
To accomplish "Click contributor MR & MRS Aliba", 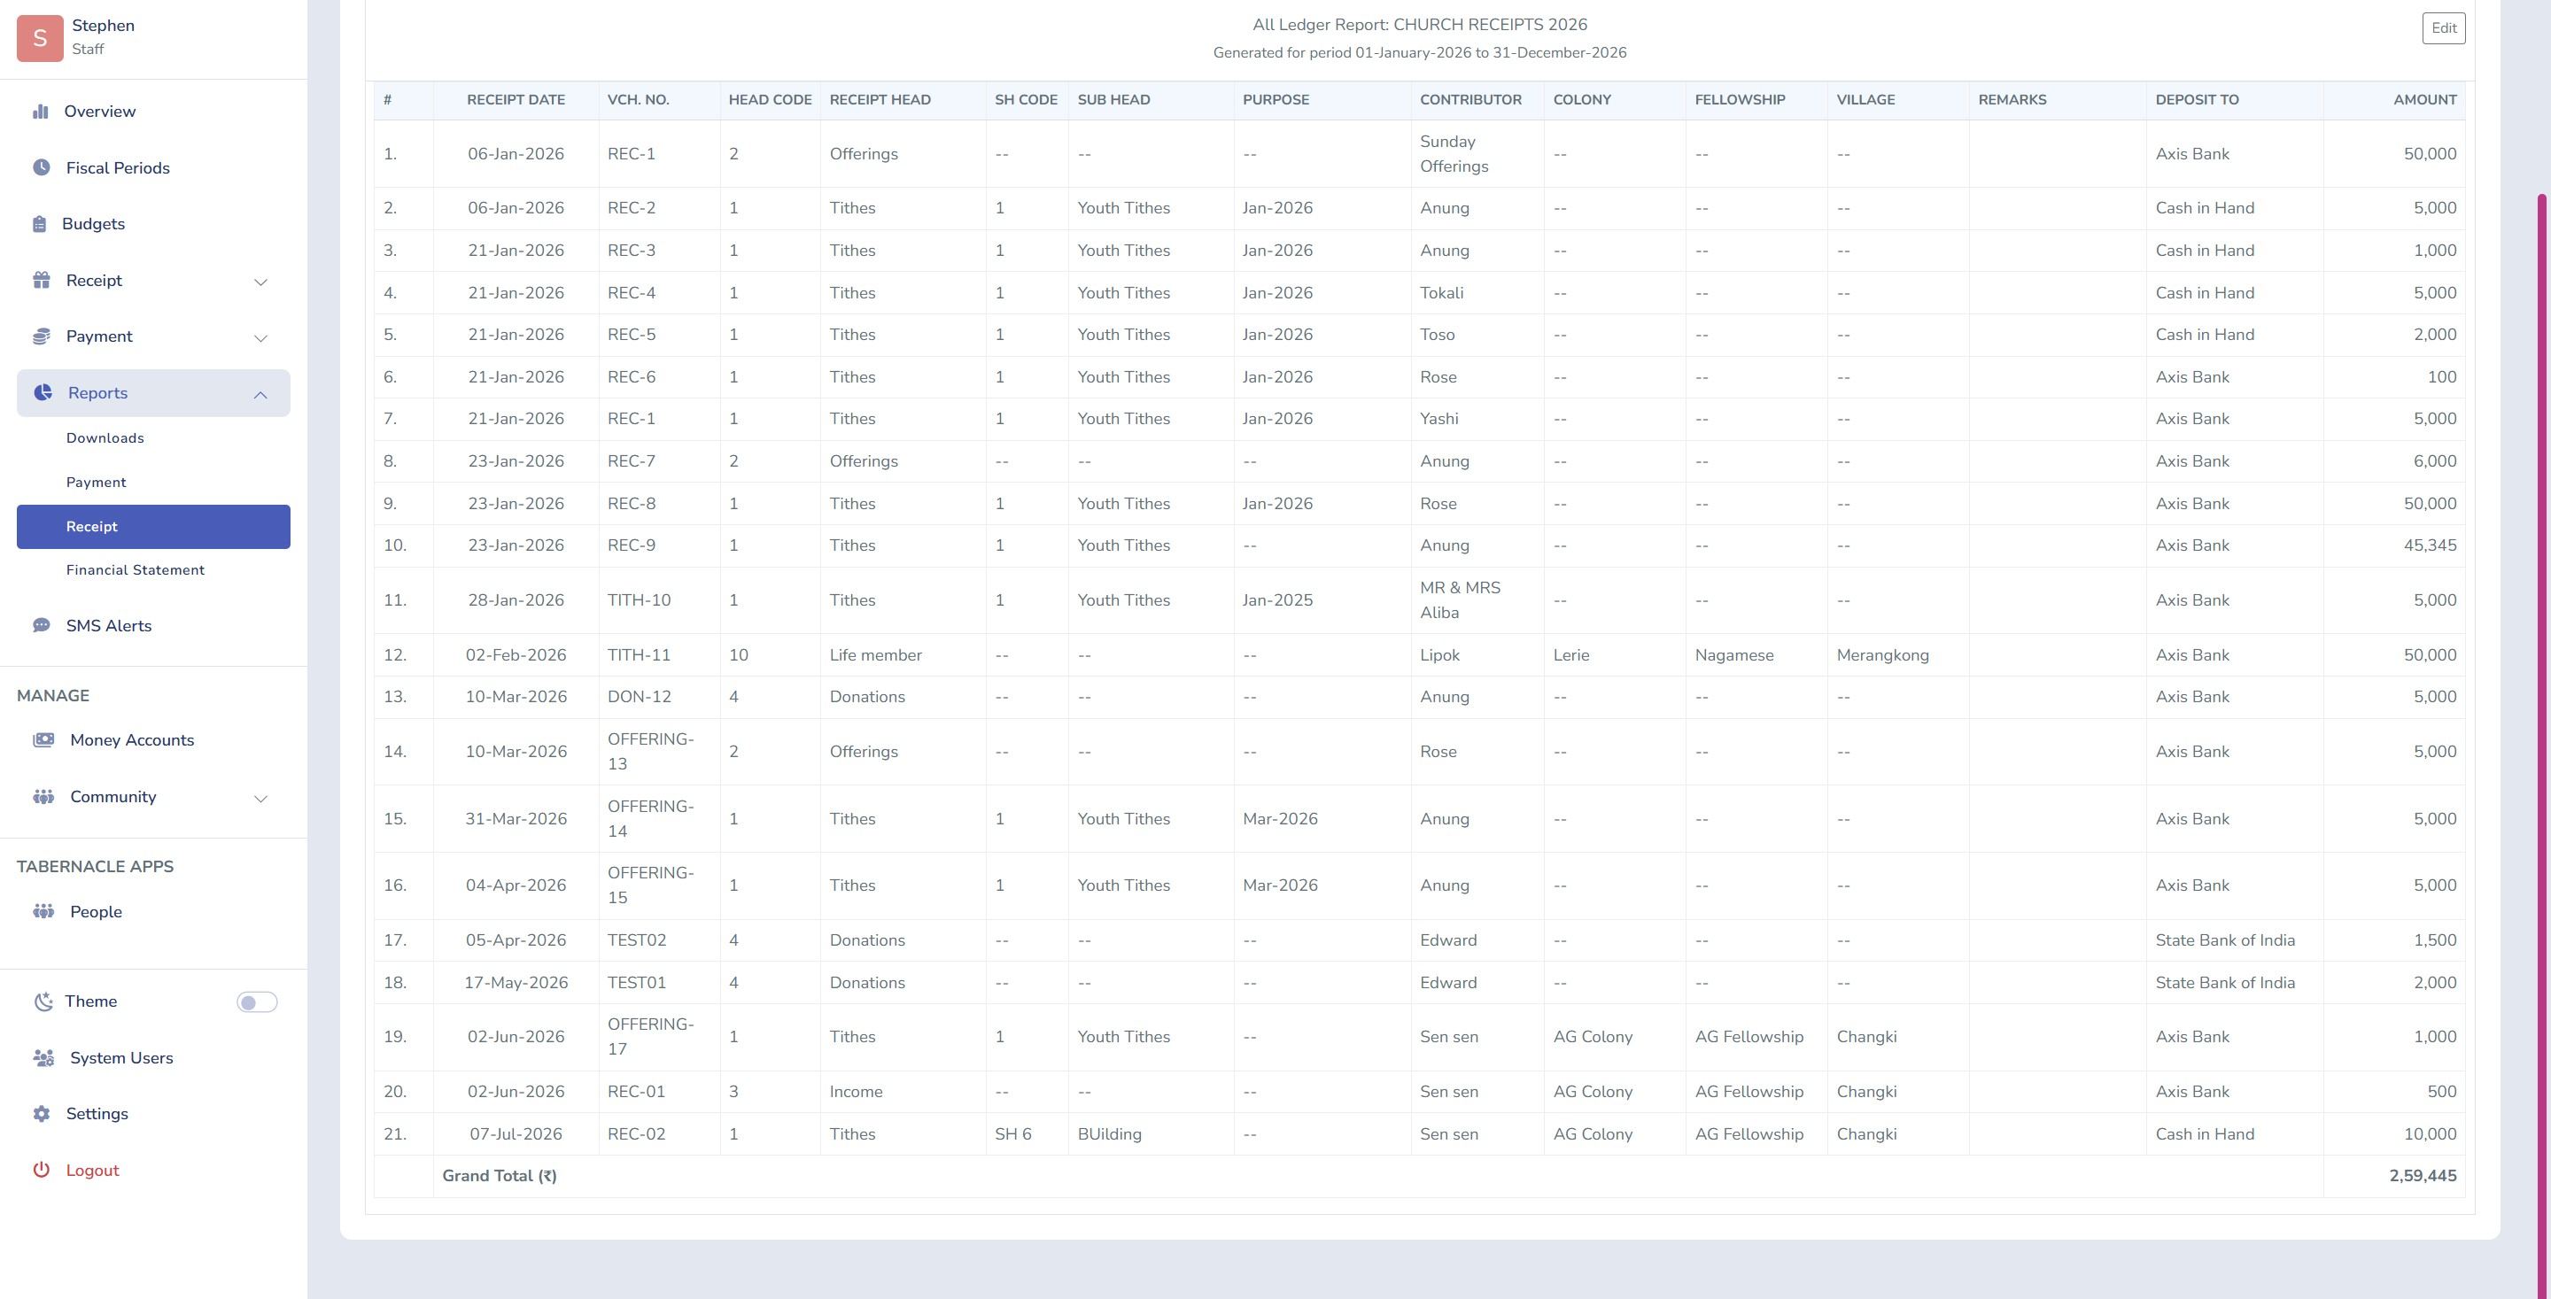I will [1460, 600].
